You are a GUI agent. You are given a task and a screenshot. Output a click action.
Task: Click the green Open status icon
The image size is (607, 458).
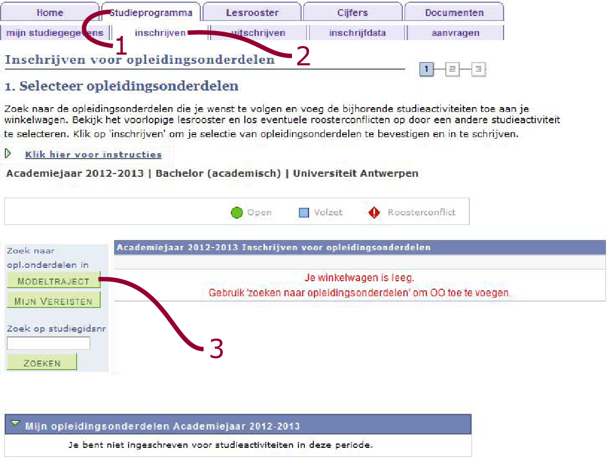[x=237, y=213]
